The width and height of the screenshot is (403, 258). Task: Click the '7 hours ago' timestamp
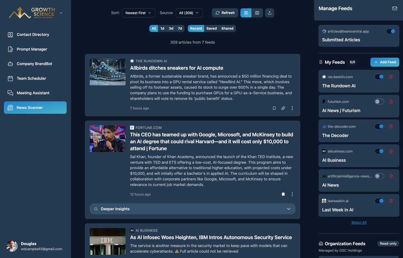[139, 108]
